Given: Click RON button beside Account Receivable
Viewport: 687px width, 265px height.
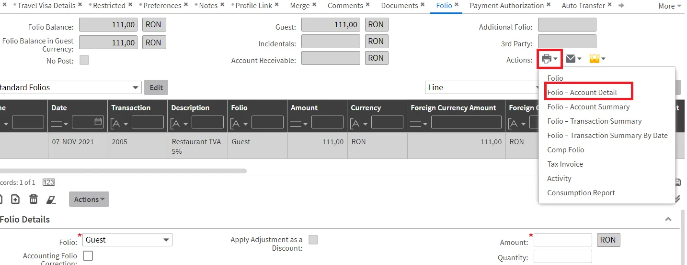Looking at the screenshot, I should click(376, 58).
